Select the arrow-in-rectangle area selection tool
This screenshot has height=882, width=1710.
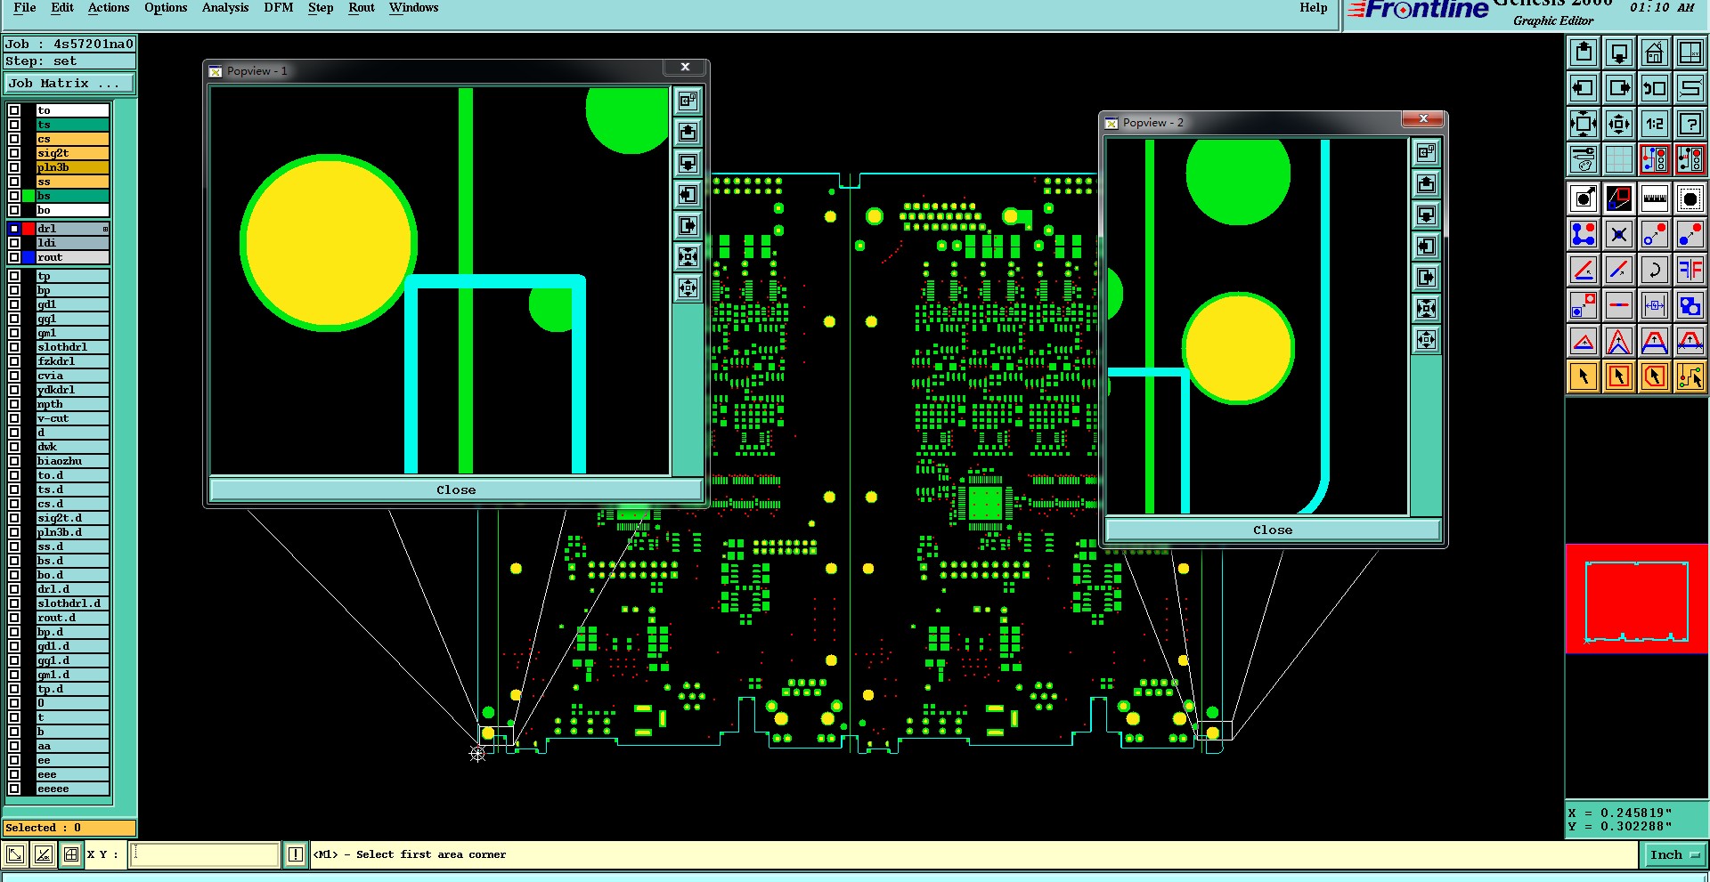point(1619,376)
